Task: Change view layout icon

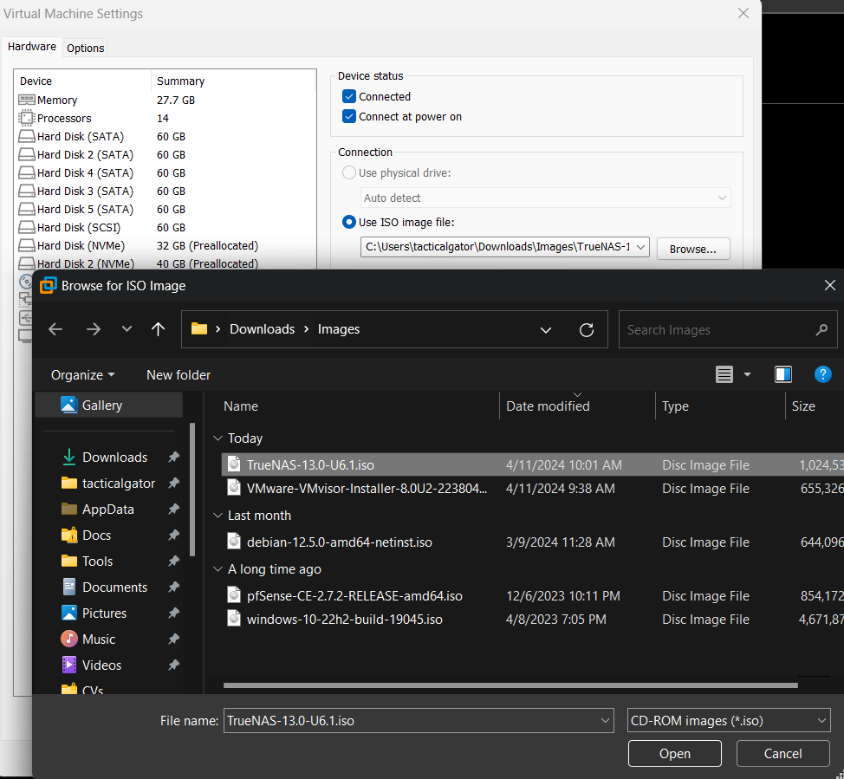Action: click(724, 374)
